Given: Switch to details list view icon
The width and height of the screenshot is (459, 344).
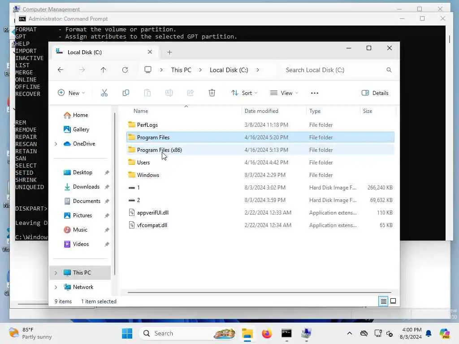Looking at the screenshot, I should (384, 301).
